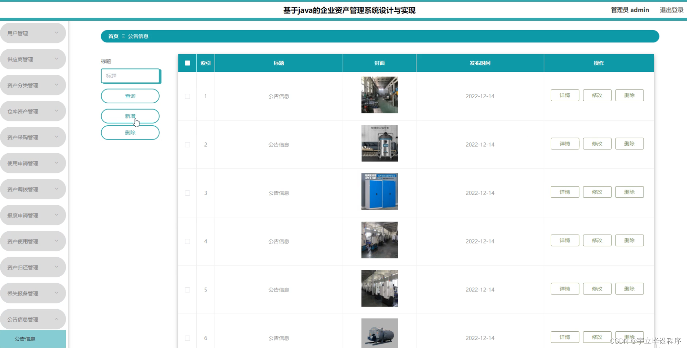Click the 查询 search button
The image size is (687, 348).
(130, 96)
